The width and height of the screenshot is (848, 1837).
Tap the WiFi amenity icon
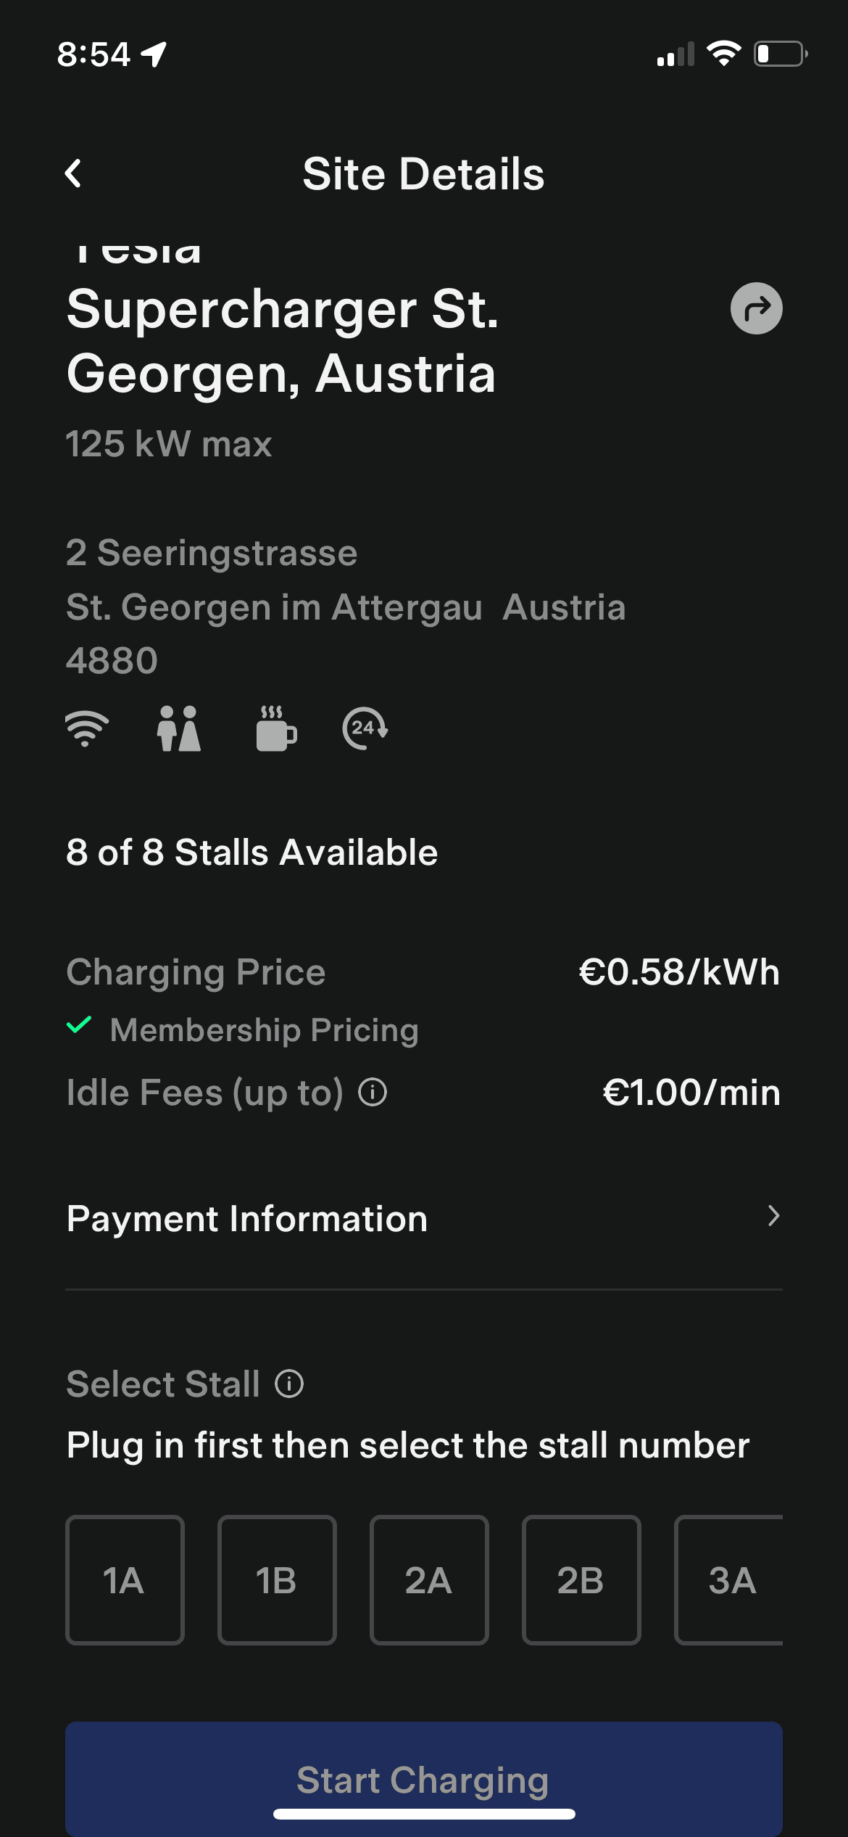point(86,728)
